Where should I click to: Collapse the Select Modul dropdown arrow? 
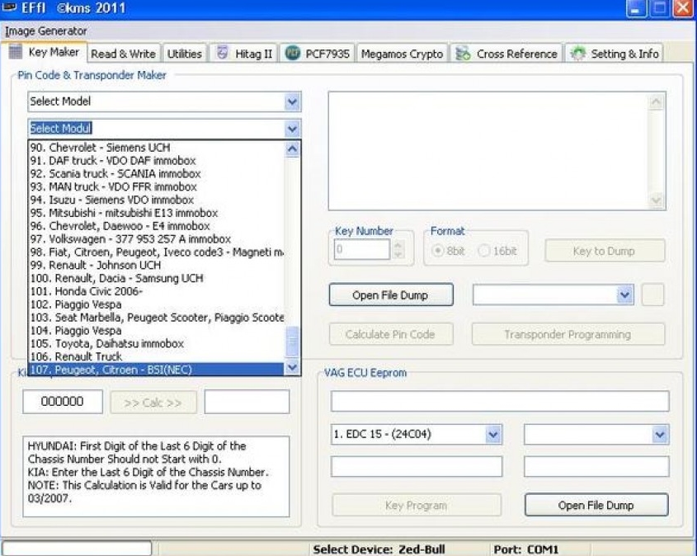292,129
